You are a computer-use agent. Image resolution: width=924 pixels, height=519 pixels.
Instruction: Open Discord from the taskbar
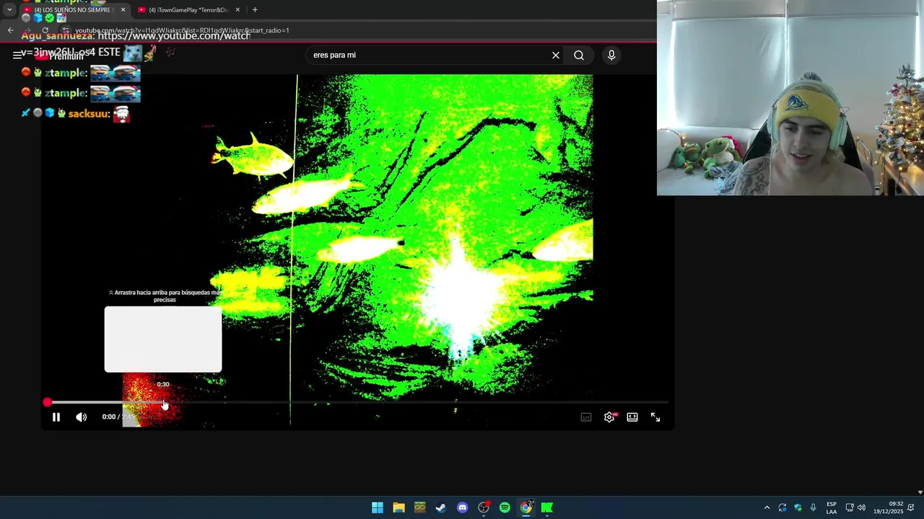point(463,507)
